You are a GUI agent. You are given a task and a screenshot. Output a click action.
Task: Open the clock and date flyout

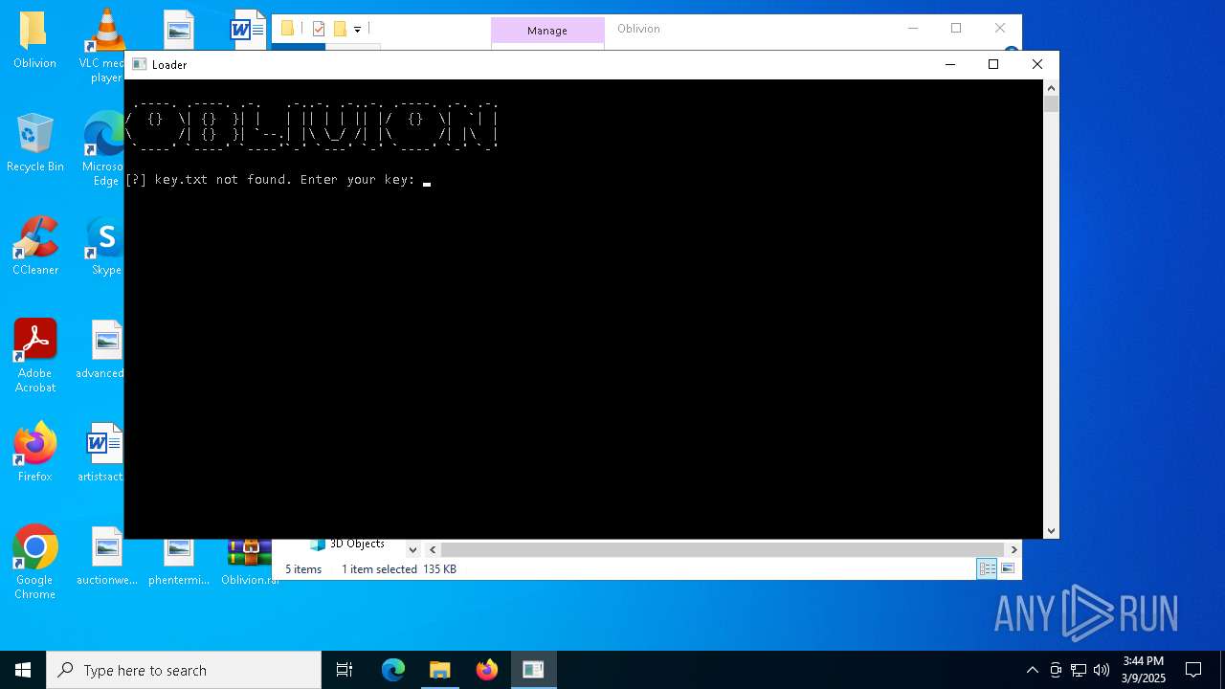click(1144, 670)
